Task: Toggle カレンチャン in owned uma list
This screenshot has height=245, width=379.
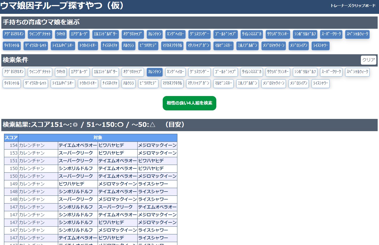Action: coord(155,34)
